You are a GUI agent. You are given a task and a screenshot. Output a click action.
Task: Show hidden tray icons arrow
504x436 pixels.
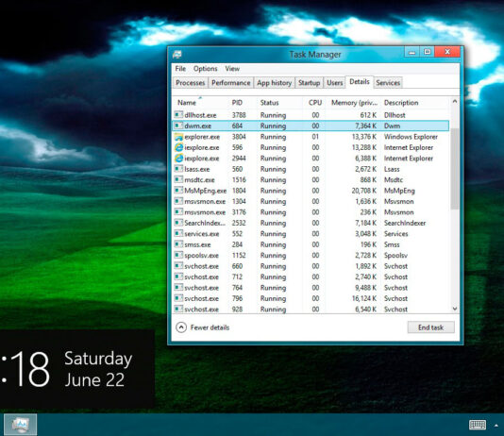click(496, 426)
